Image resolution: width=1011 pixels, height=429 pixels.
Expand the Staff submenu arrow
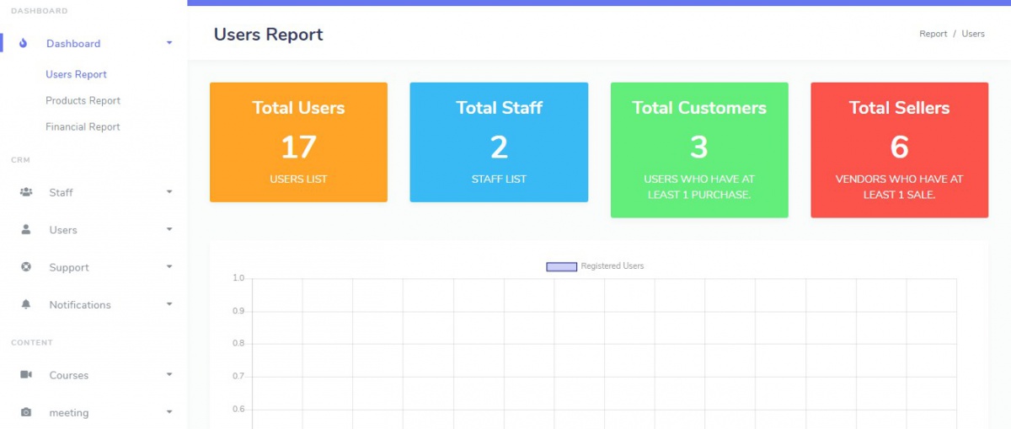coord(169,192)
